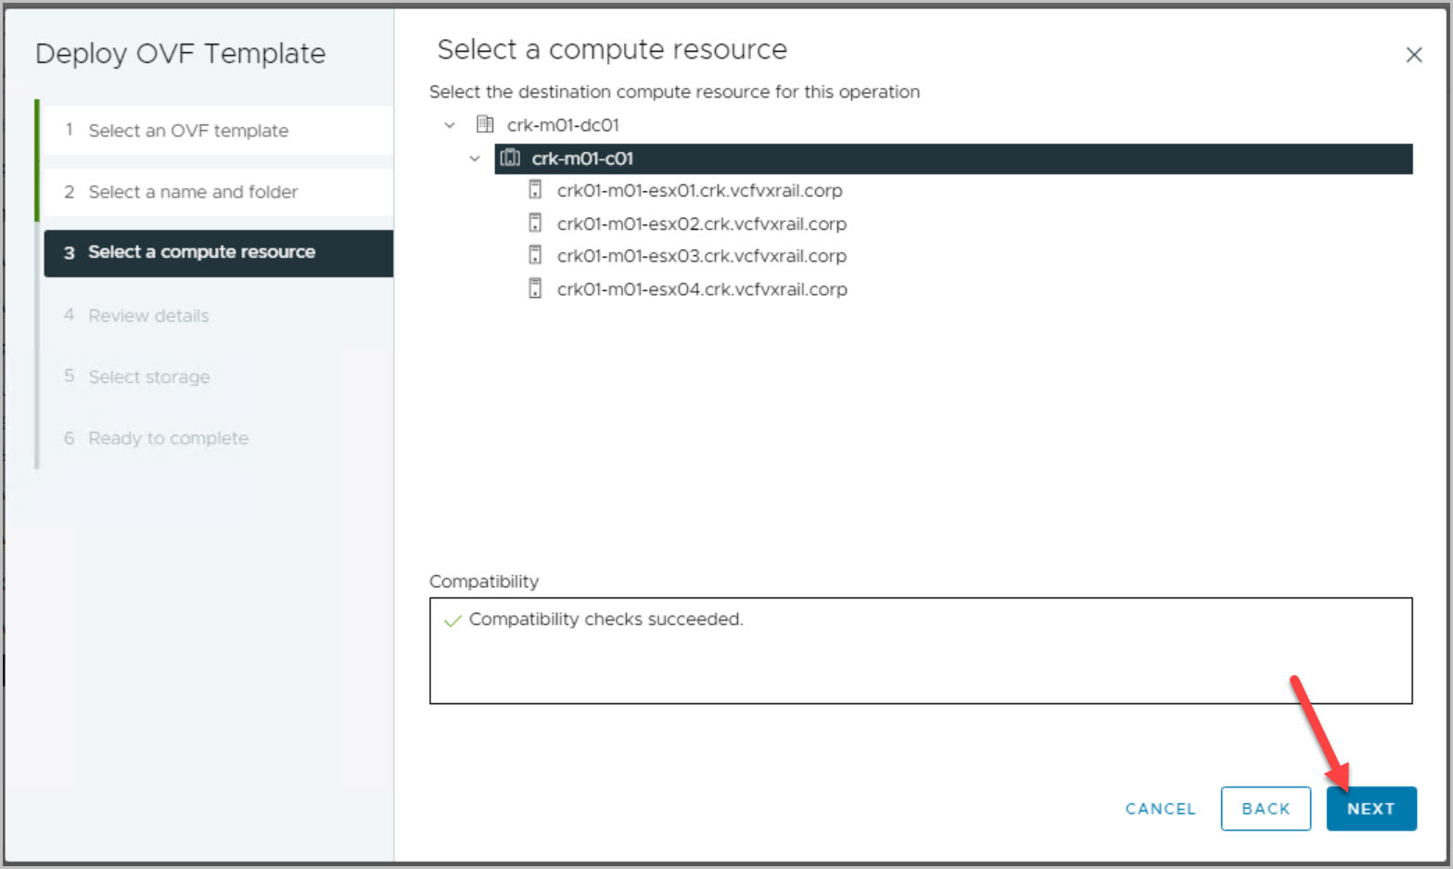Image resolution: width=1453 pixels, height=869 pixels.
Task: Select step 3 Select a compute resource
Action: pos(201,252)
